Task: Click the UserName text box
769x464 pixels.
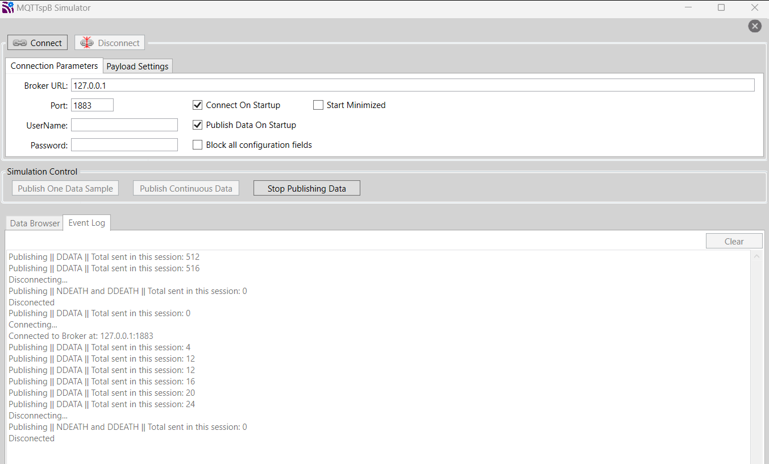Action: point(124,125)
